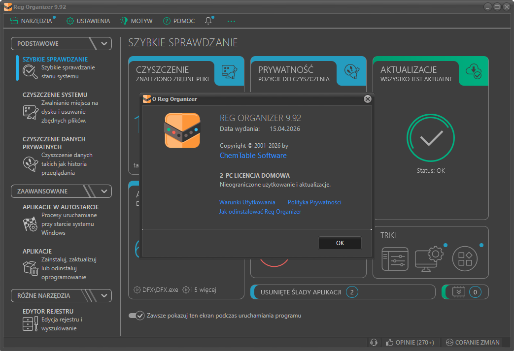Toggle Zawsze pokazuj ten ekran switch
Image resolution: width=514 pixels, height=351 pixels.
pos(137,316)
